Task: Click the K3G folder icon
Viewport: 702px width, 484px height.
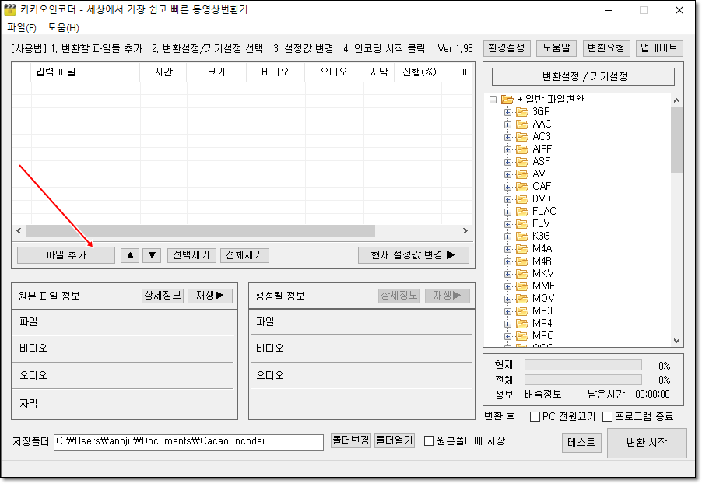Action: tap(522, 237)
